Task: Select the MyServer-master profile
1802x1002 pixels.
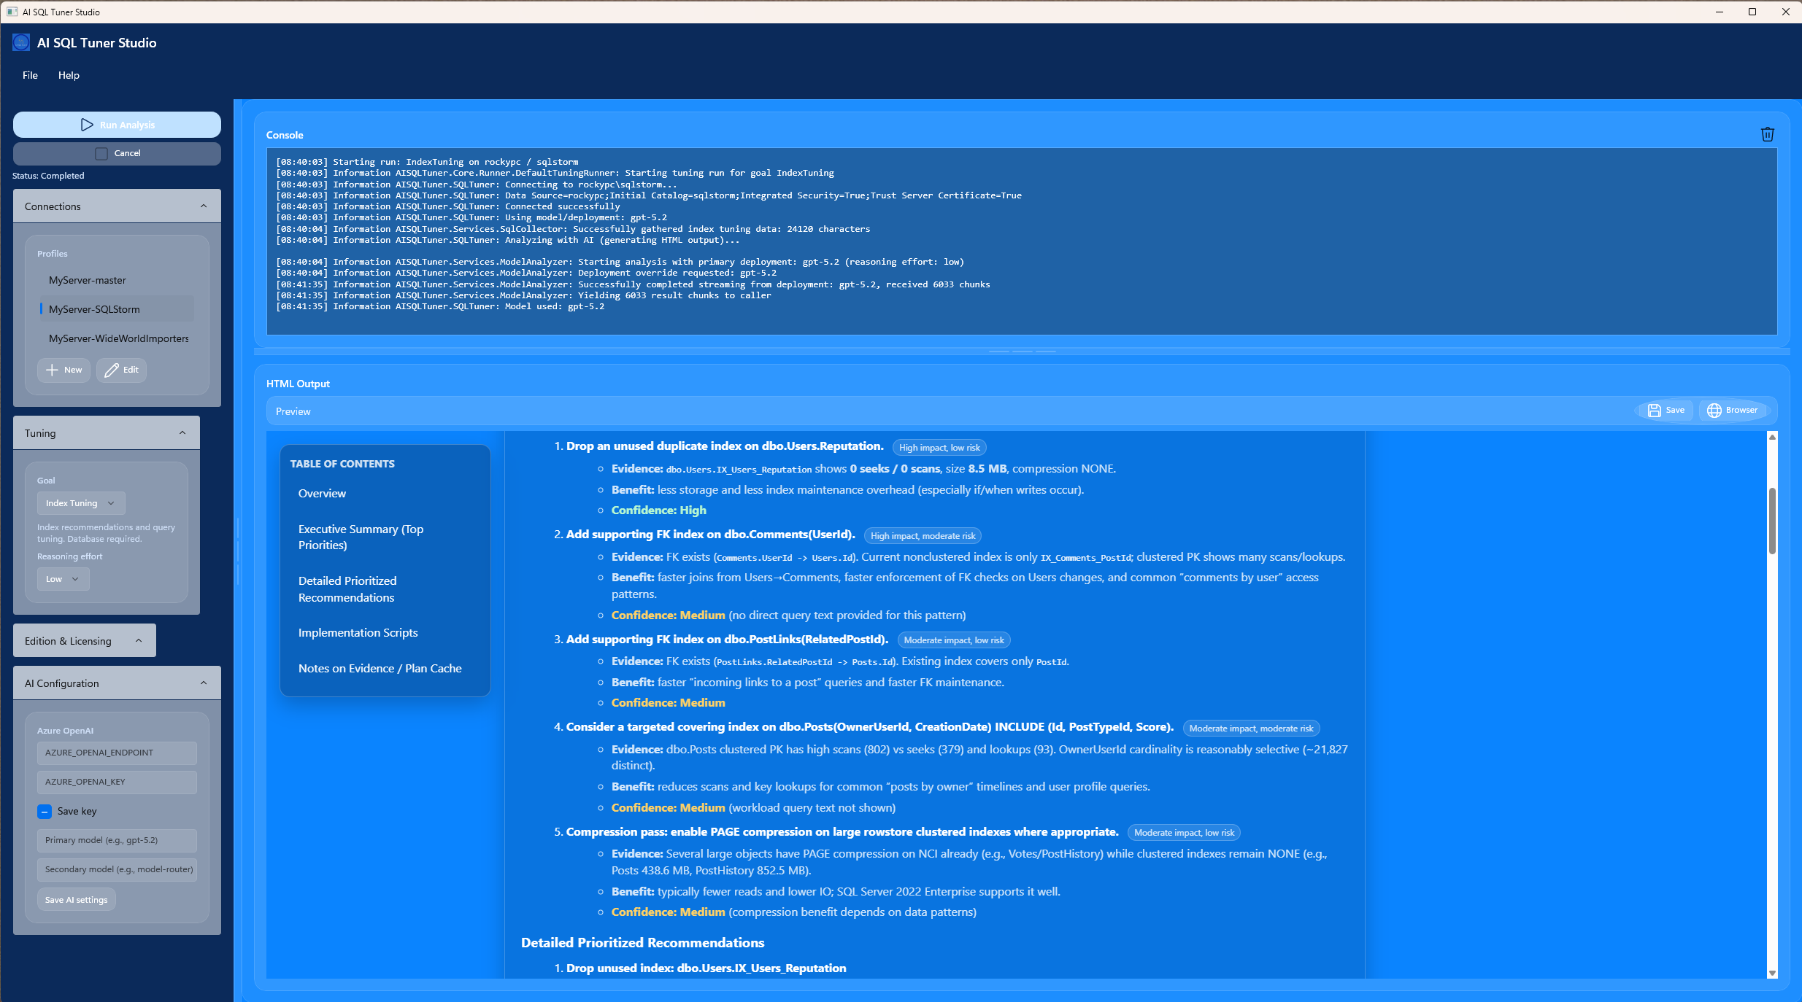Action: coord(88,280)
